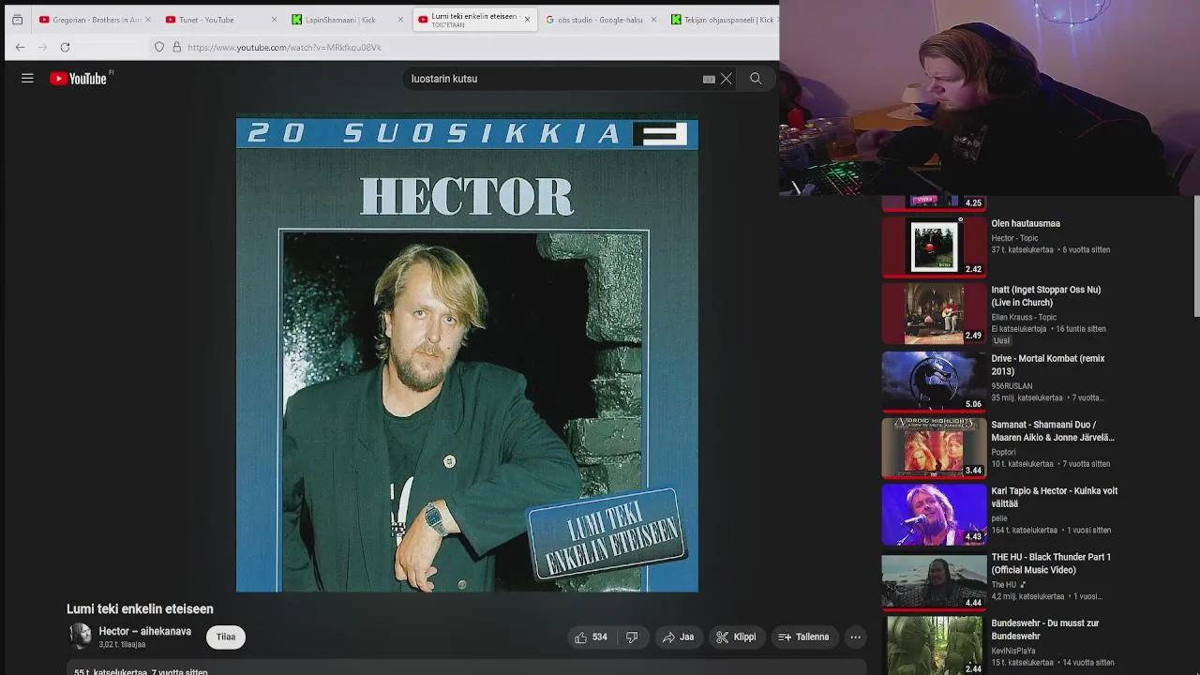
Task: Open Drive - Mortal Kombat remix thumbnail
Action: pyautogui.click(x=934, y=381)
